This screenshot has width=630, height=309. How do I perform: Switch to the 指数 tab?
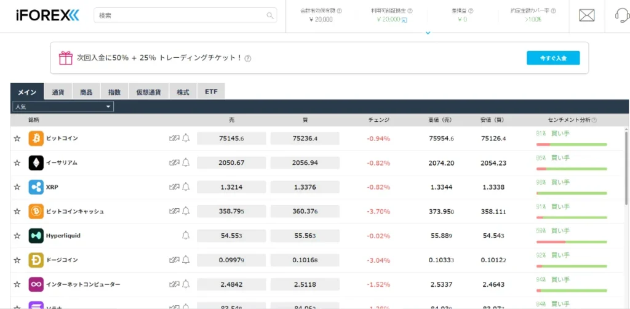(x=114, y=92)
